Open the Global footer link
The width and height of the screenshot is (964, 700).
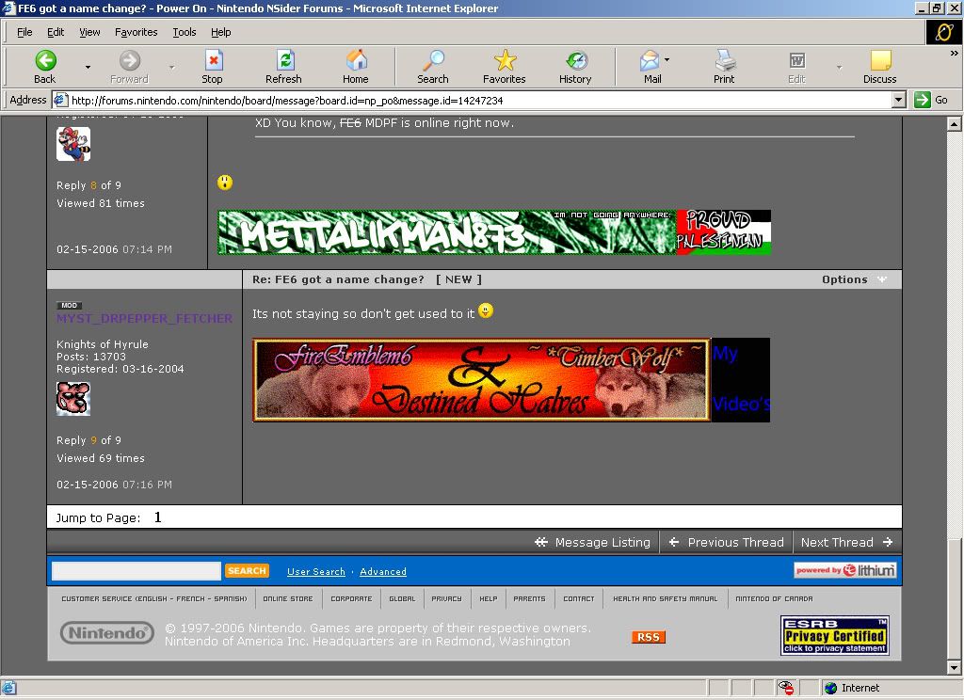click(402, 598)
